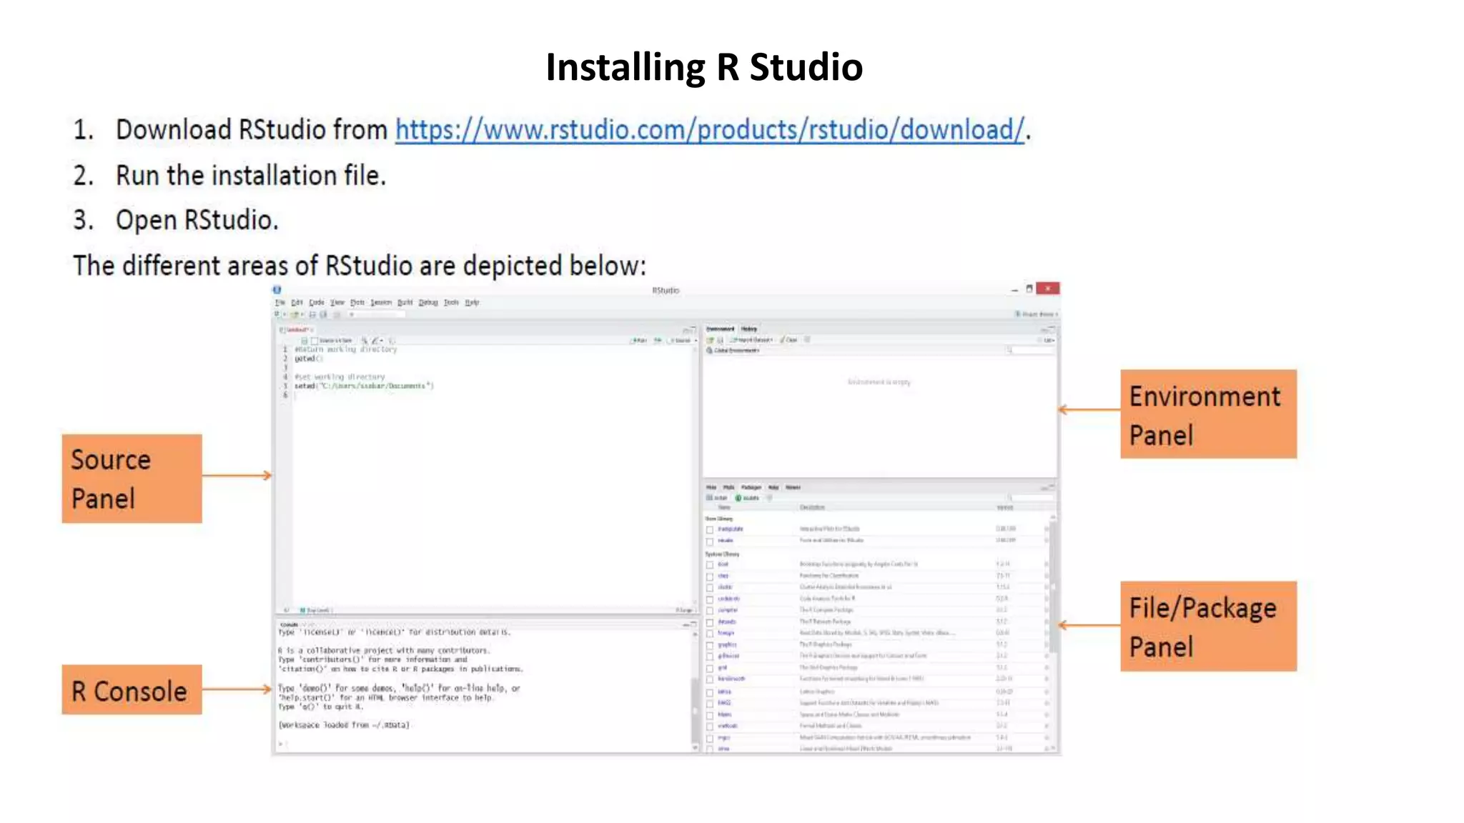Click the Go to file/function field
This screenshot has height=823, width=1464.
377,314
